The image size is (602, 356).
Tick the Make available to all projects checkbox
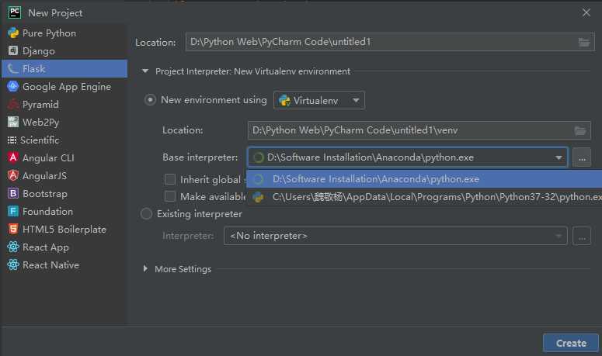[170, 197]
